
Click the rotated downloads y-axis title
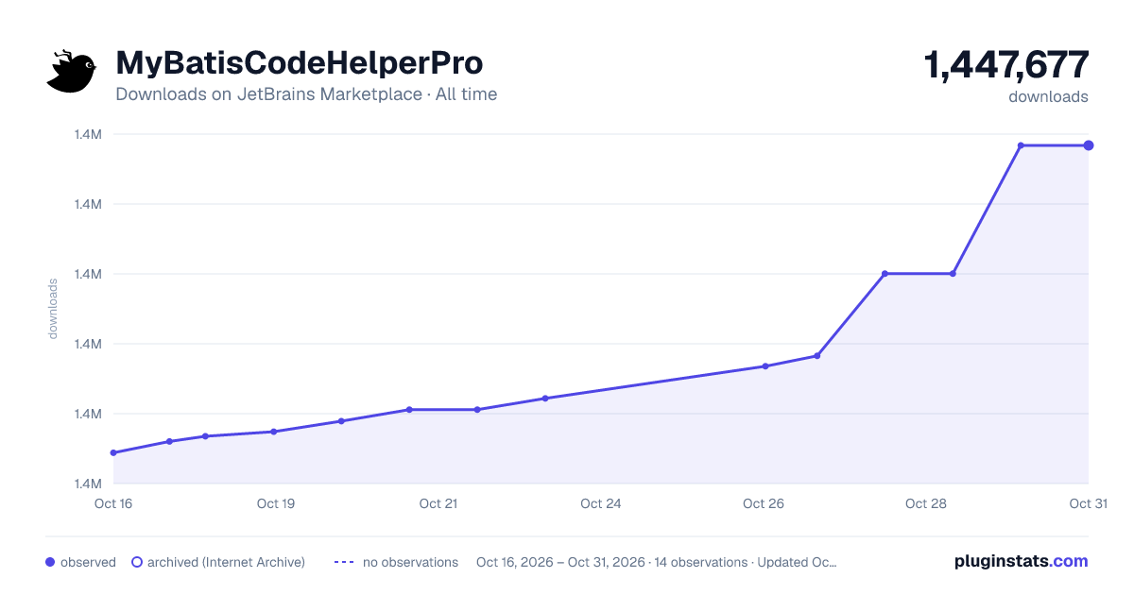tap(53, 309)
